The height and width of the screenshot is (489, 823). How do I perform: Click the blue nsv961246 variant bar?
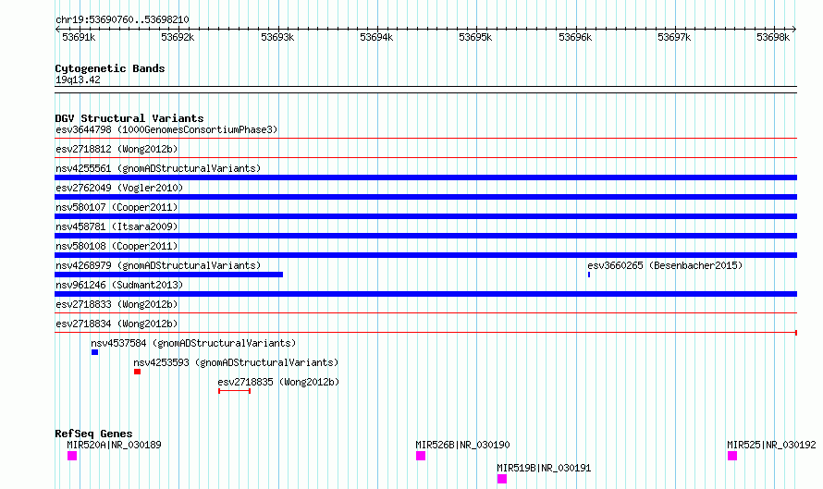coord(425,294)
